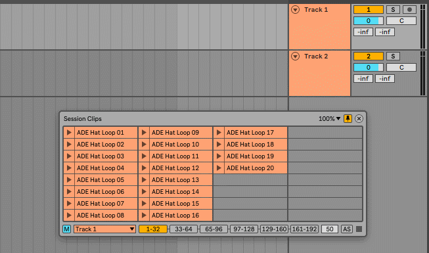Image resolution: width=429 pixels, height=253 pixels.
Task: Launch ADE Hat Loop 01 clip
Action: coord(69,133)
